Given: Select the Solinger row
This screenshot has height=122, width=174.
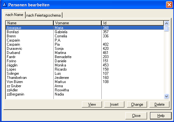Looking at the screenshot, I should click(x=85, y=73).
